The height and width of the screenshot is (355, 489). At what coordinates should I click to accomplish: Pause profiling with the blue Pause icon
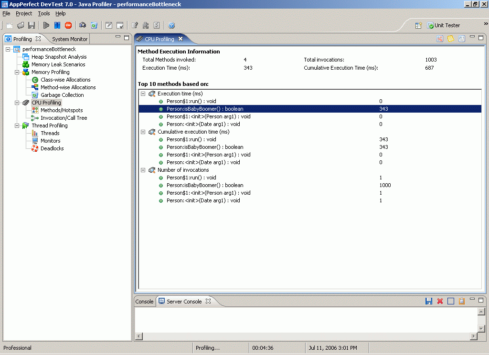tap(57, 26)
